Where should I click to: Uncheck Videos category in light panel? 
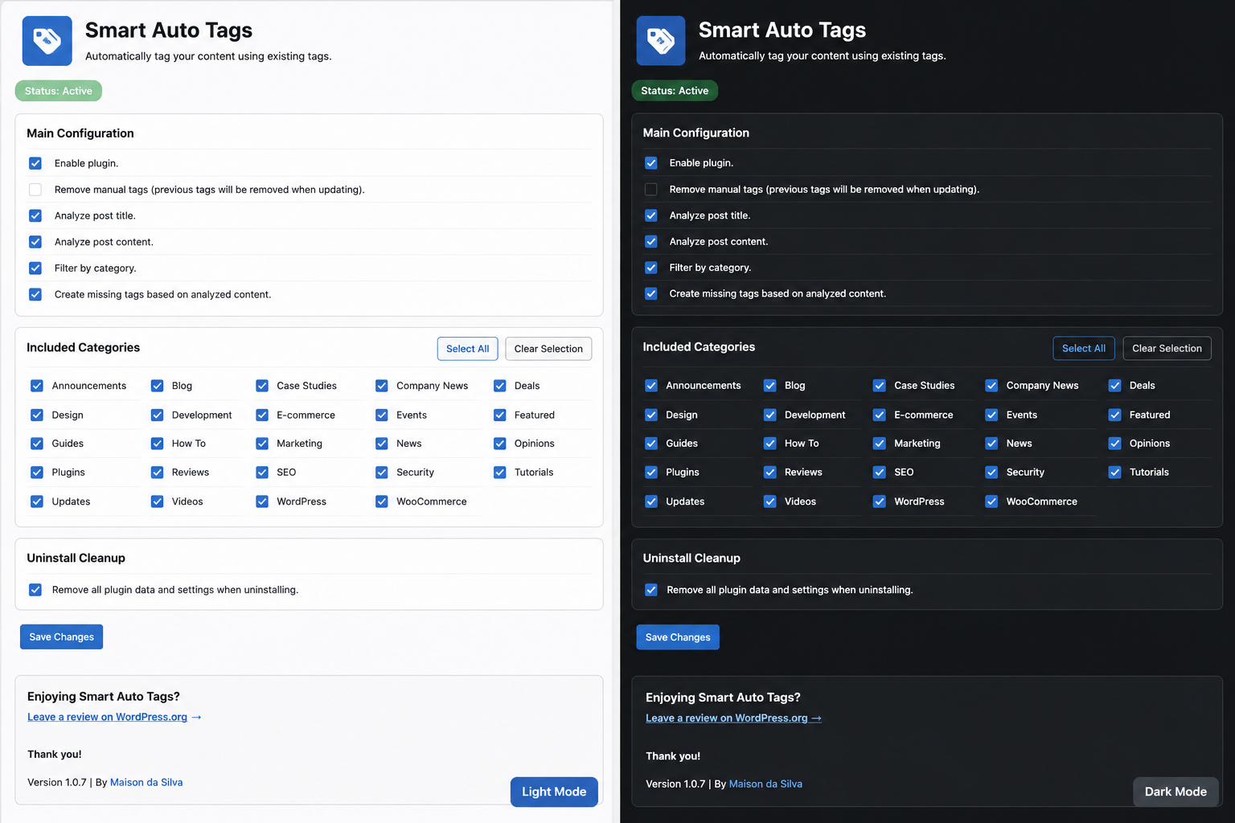click(x=158, y=502)
